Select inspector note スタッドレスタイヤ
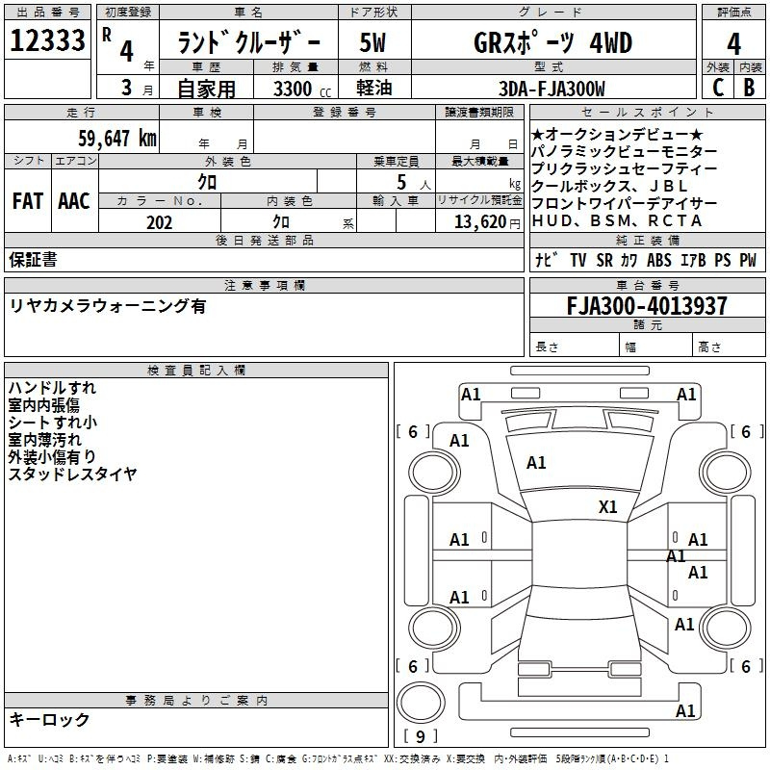 [x=73, y=474]
